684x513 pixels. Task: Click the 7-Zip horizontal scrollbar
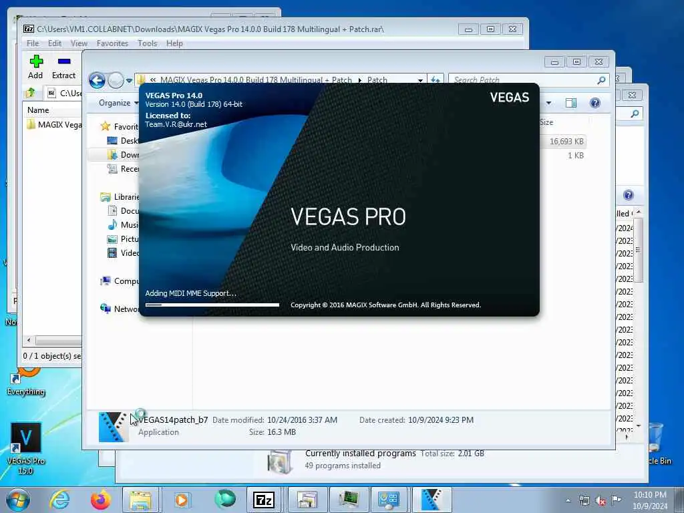(59, 340)
